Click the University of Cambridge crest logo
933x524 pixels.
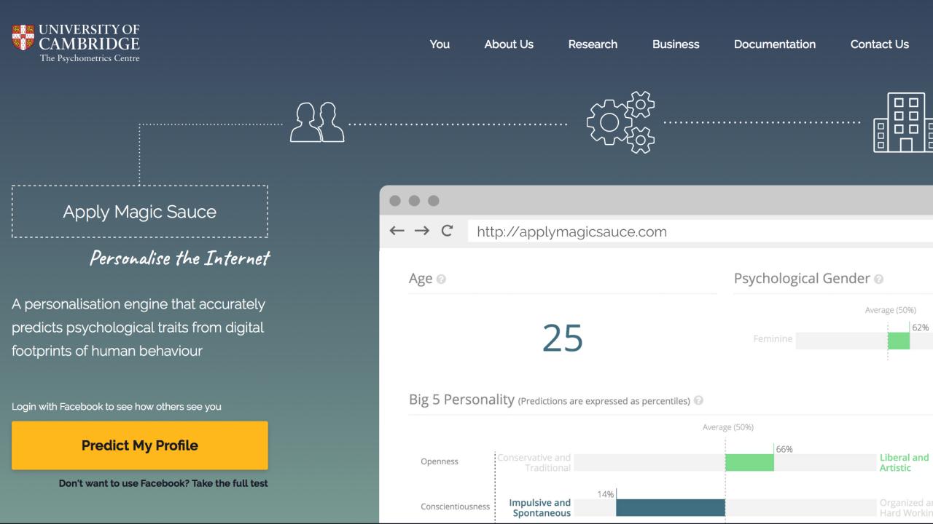[23, 37]
